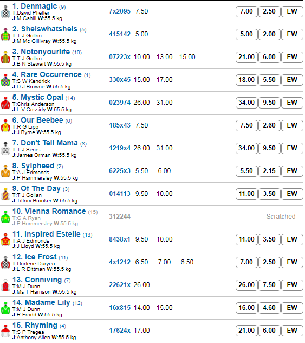
Task: Click Denmagic's checkered jockey silk icon
Action: click(x=5, y=12)
